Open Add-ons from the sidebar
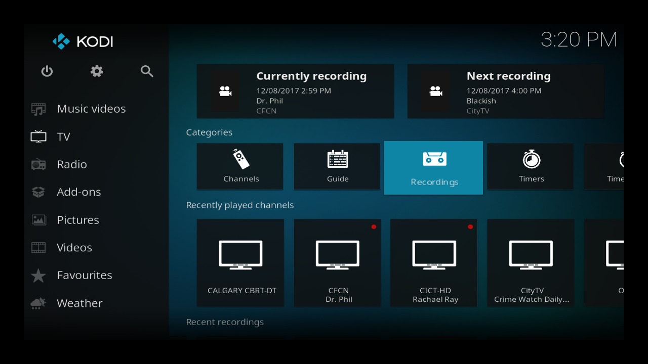 click(x=78, y=192)
